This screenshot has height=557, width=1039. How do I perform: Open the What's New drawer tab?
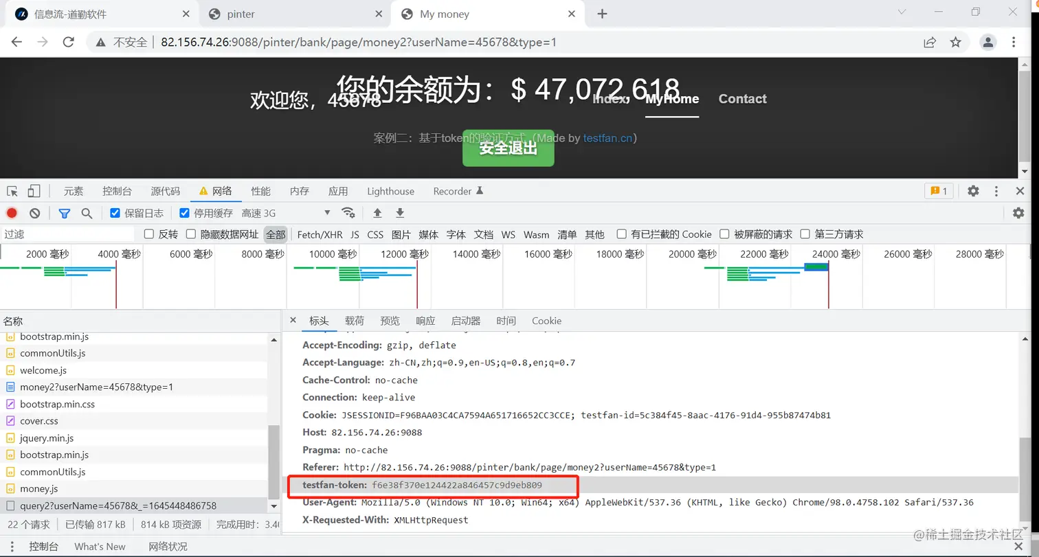click(100, 547)
